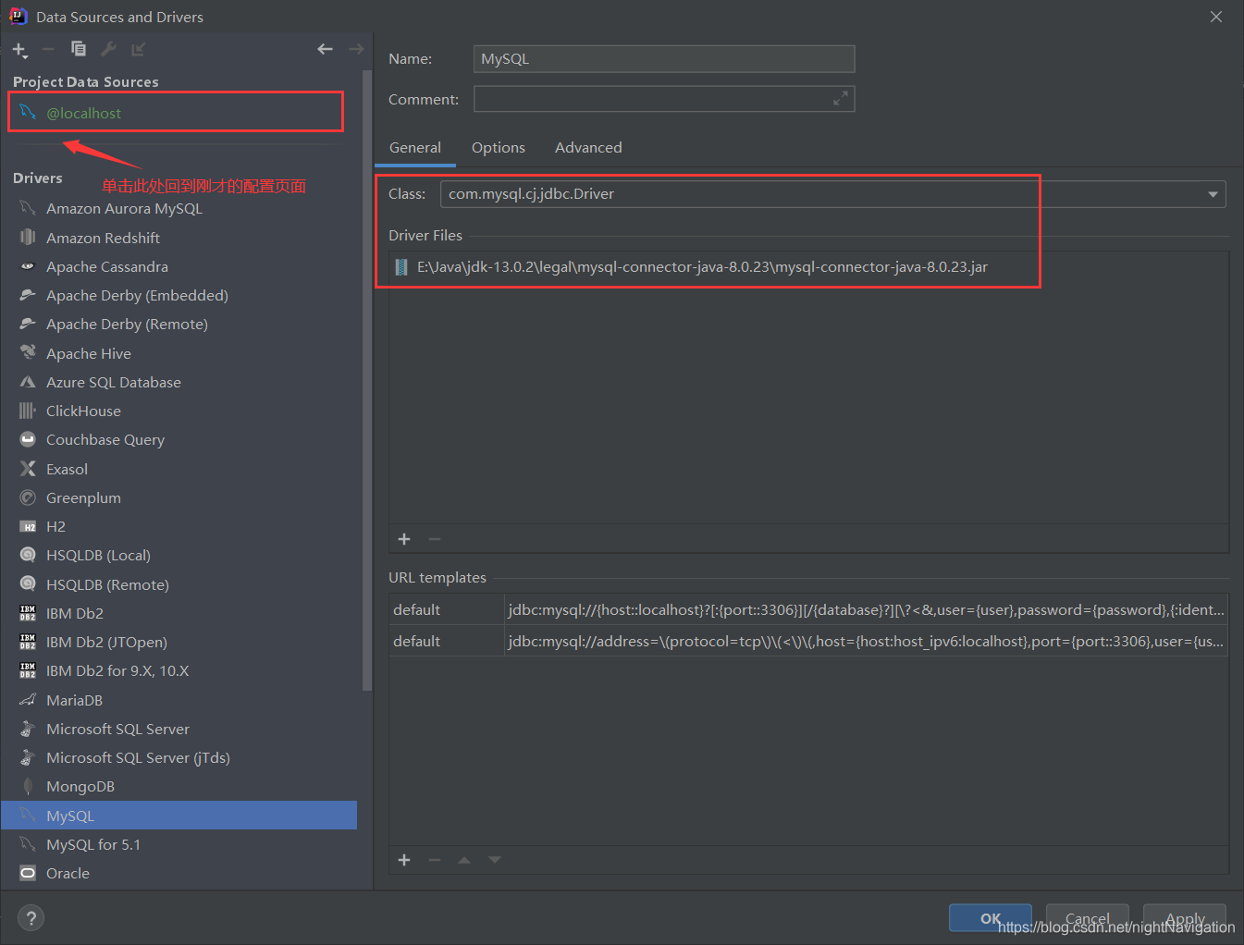Screen dimensions: 1244x945
Task: Click the Apply button
Action: 1185,918
